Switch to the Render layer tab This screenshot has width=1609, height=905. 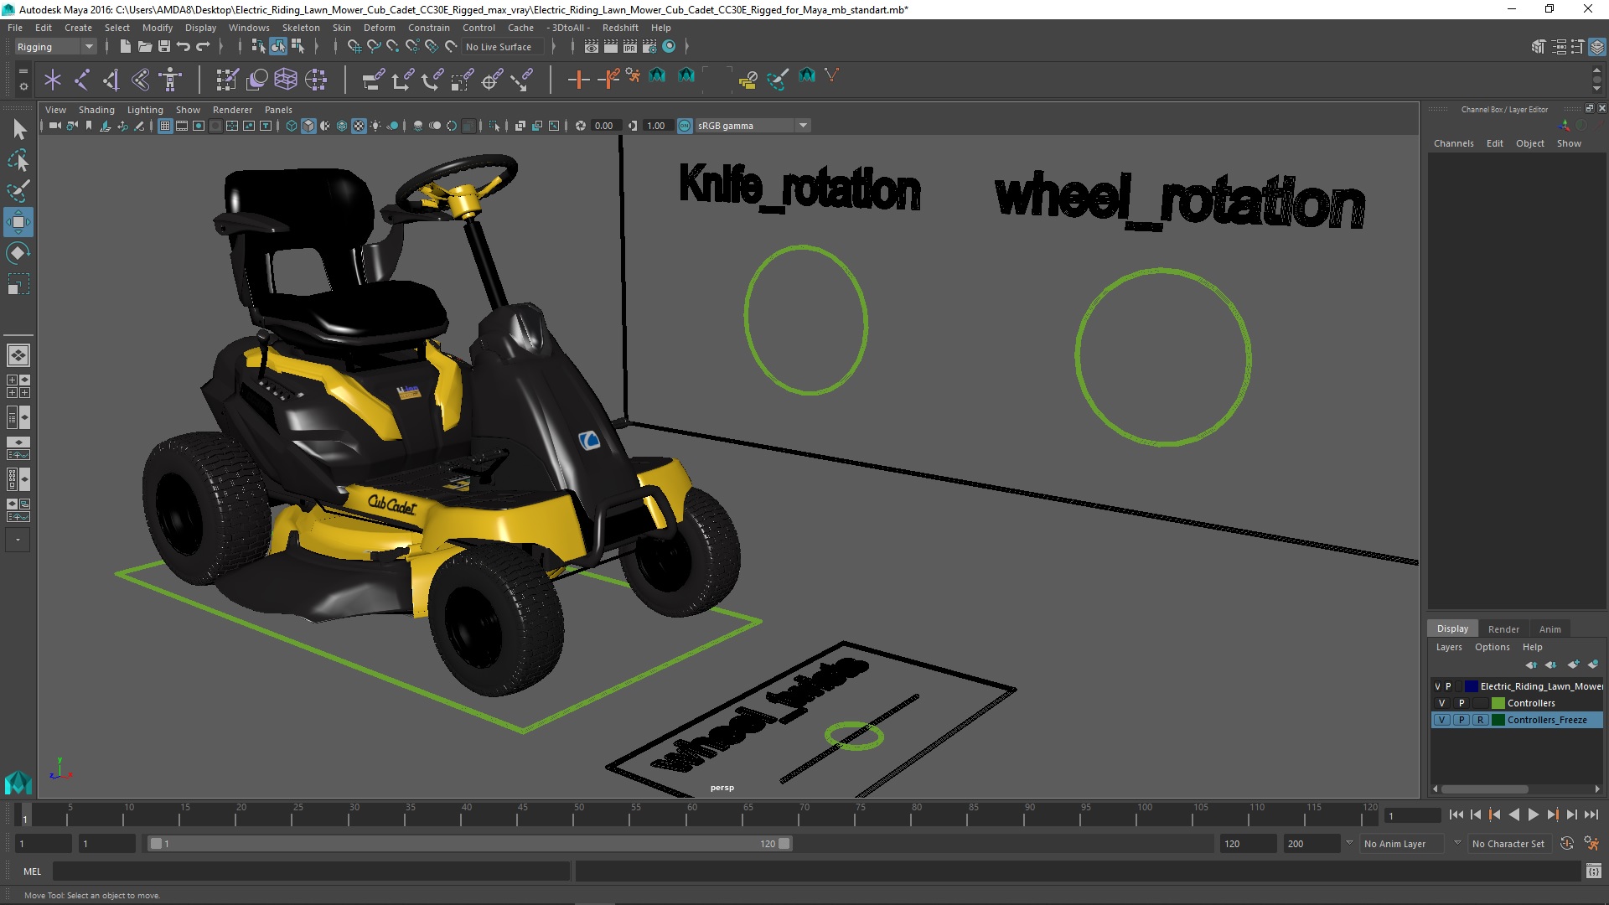[1503, 629]
